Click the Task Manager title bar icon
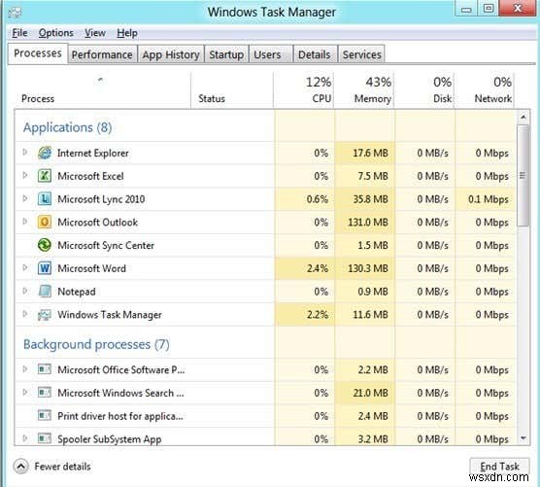540x487 pixels. pos(15,13)
